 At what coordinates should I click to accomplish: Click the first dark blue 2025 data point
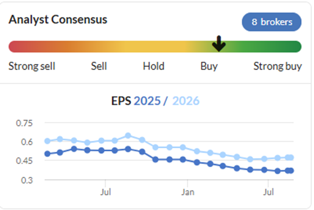[48, 154]
